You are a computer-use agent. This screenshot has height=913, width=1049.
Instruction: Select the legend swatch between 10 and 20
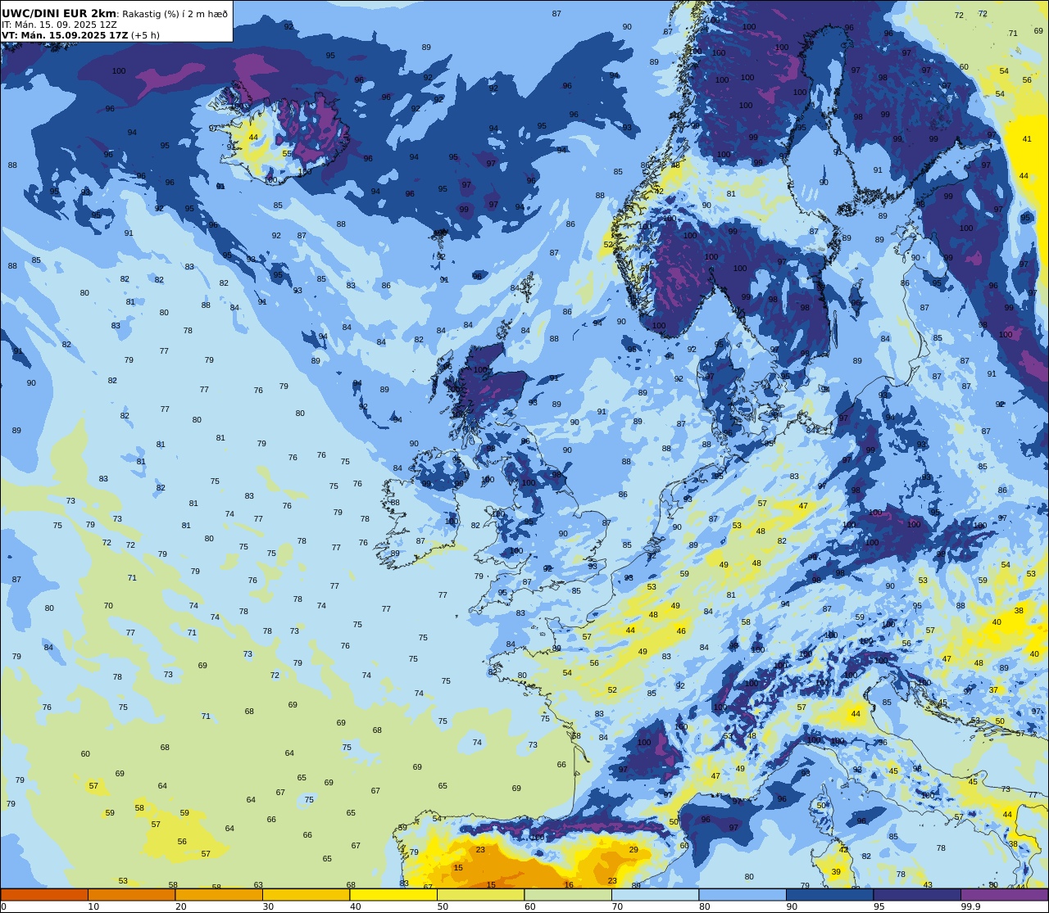[x=131, y=894]
